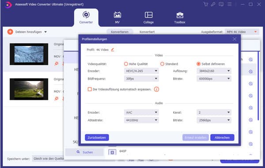Click the 640P format label
Viewport: 265px width, 168px height.
(x=123, y=151)
